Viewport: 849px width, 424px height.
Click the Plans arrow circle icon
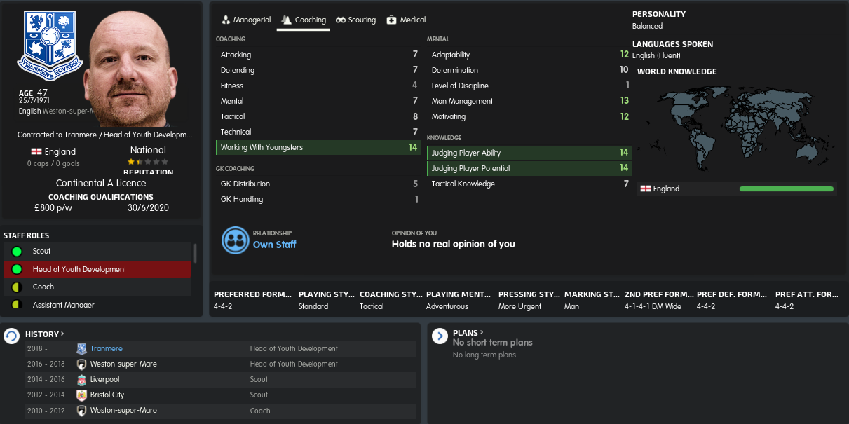[x=440, y=336]
